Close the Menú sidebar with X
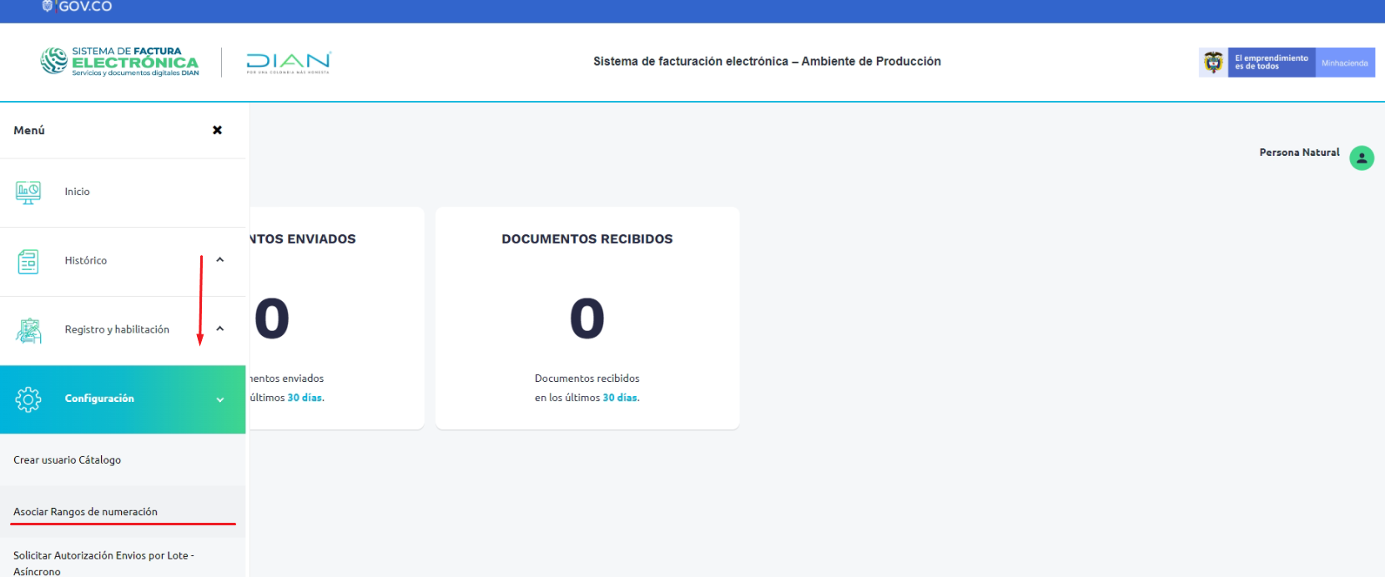Screen dimensions: 1385x577 tap(217, 130)
